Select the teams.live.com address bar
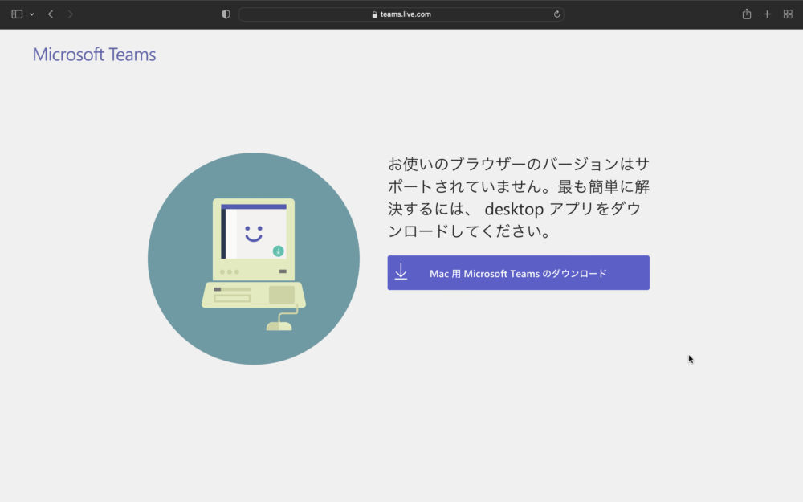Image resolution: width=803 pixels, height=502 pixels. (x=401, y=14)
